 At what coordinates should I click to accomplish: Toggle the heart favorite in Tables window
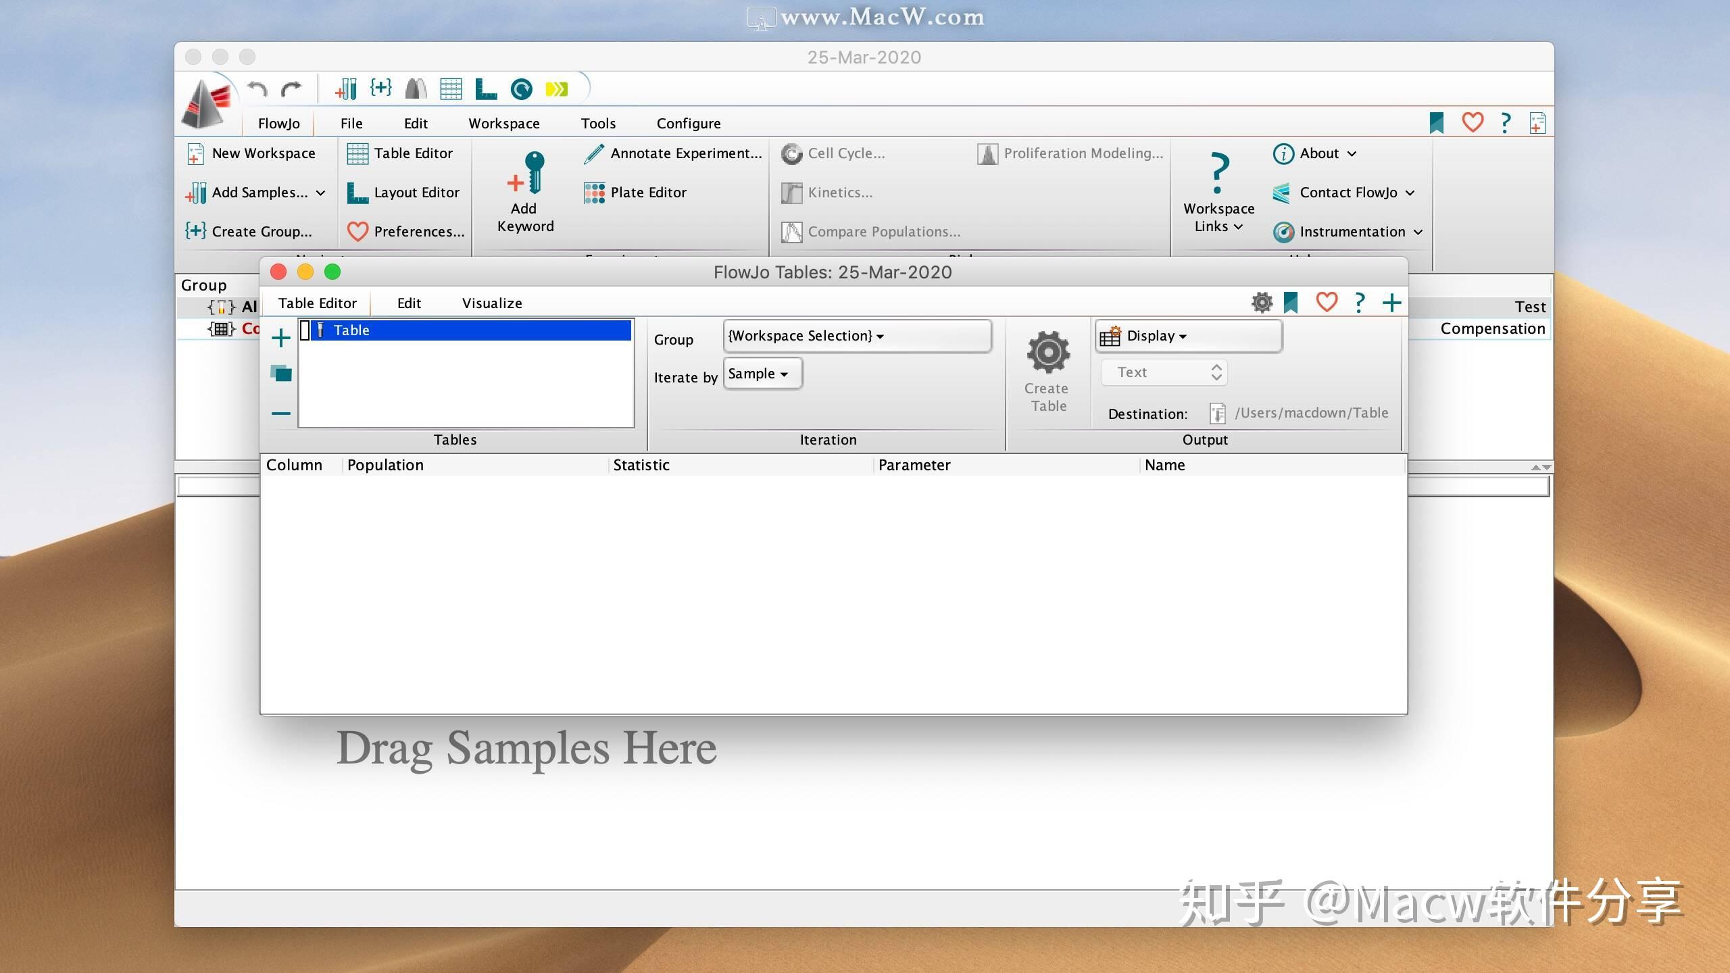coord(1326,302)
